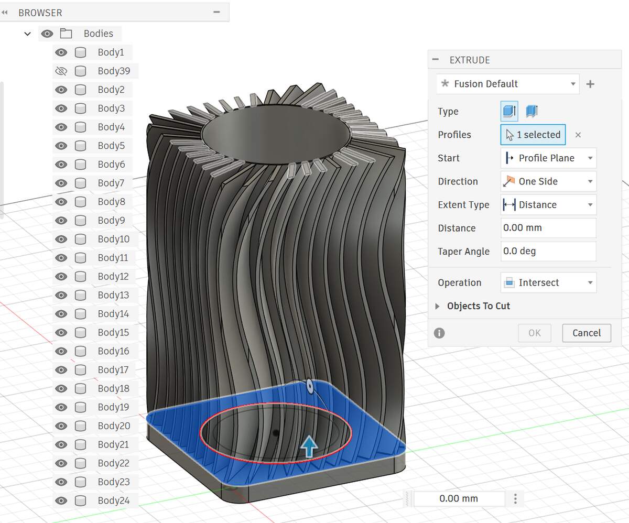Click the Bodies folder label
The height and width of the screenshot is (523, 629).
pyautogui.click(x=98, y=34)
